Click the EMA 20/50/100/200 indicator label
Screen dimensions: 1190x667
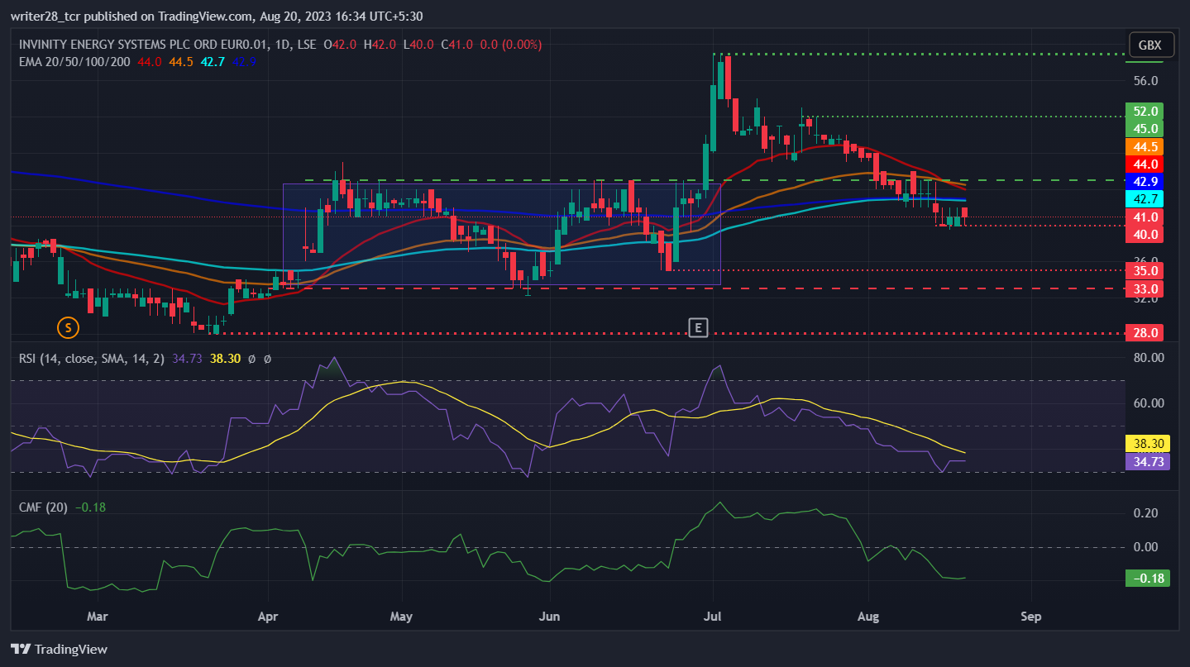[x=74, y=61]
